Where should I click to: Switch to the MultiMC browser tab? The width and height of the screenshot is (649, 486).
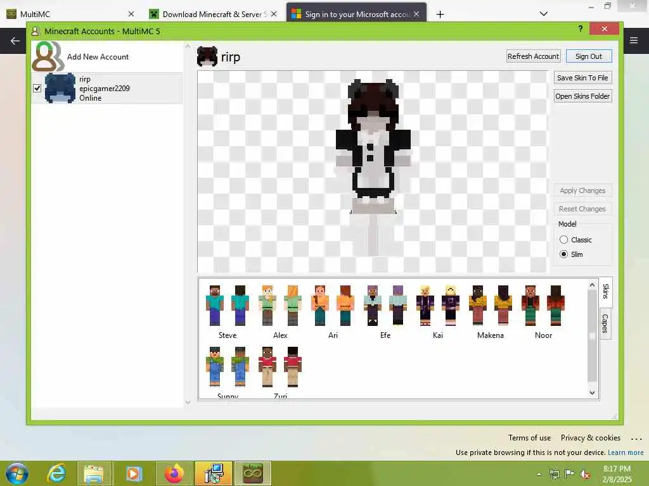point(70,14)
